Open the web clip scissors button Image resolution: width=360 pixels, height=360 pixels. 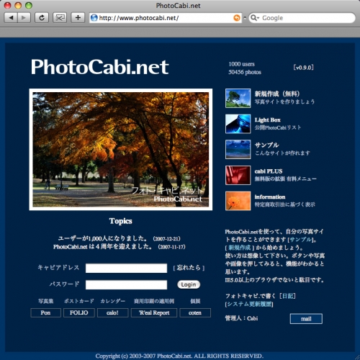(x=60, y=18)
